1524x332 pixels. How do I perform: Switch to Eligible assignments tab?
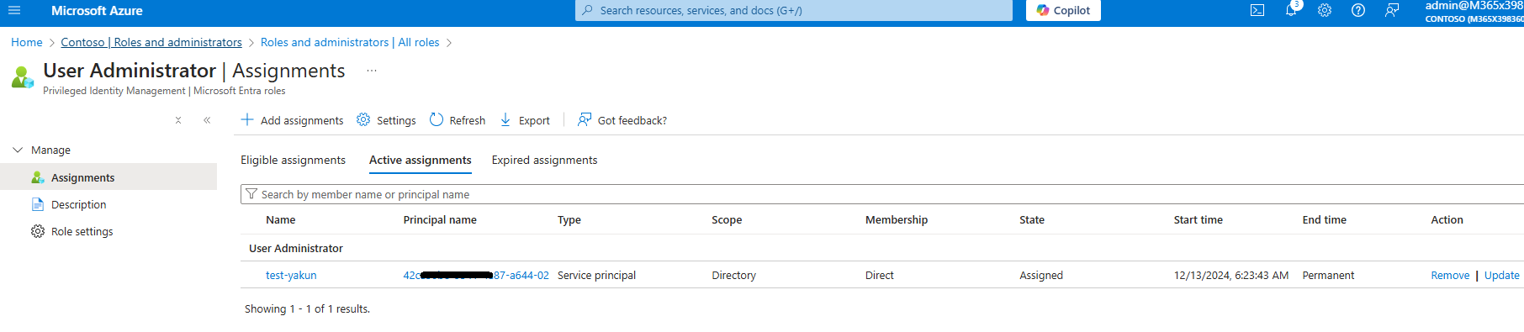[x=293, y=160]
